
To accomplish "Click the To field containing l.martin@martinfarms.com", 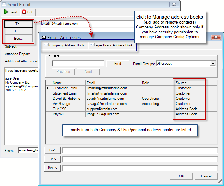I will coord(88,24).
